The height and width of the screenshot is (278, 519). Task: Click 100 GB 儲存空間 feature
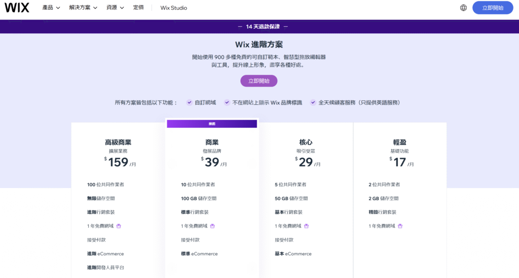coord(199,199)
